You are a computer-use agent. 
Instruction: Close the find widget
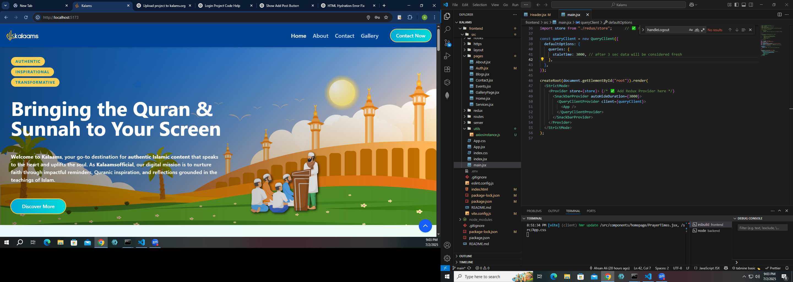[x=750, y=30]
